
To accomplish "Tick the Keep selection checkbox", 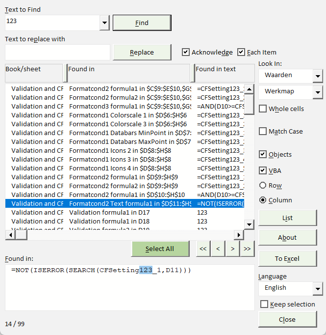I will [x=264, y=304].
